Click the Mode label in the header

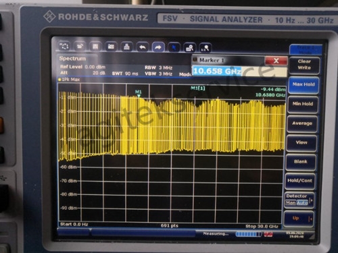pos(185,74)
